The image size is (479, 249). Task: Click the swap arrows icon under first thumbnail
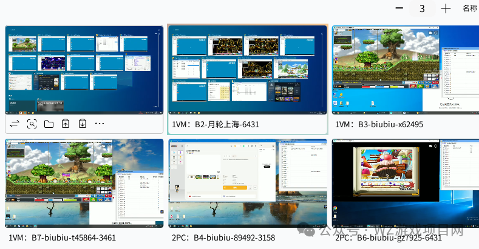(x=15, y=124)
